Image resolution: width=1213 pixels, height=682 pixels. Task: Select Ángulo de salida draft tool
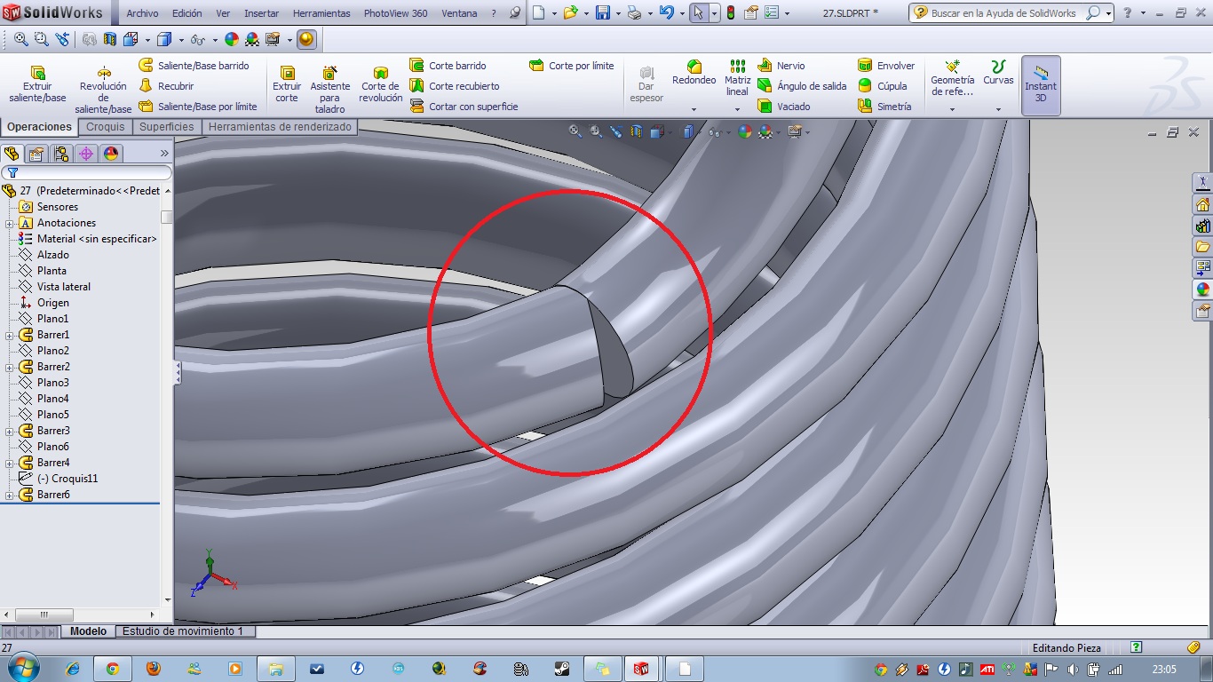[x=802, y=86]
